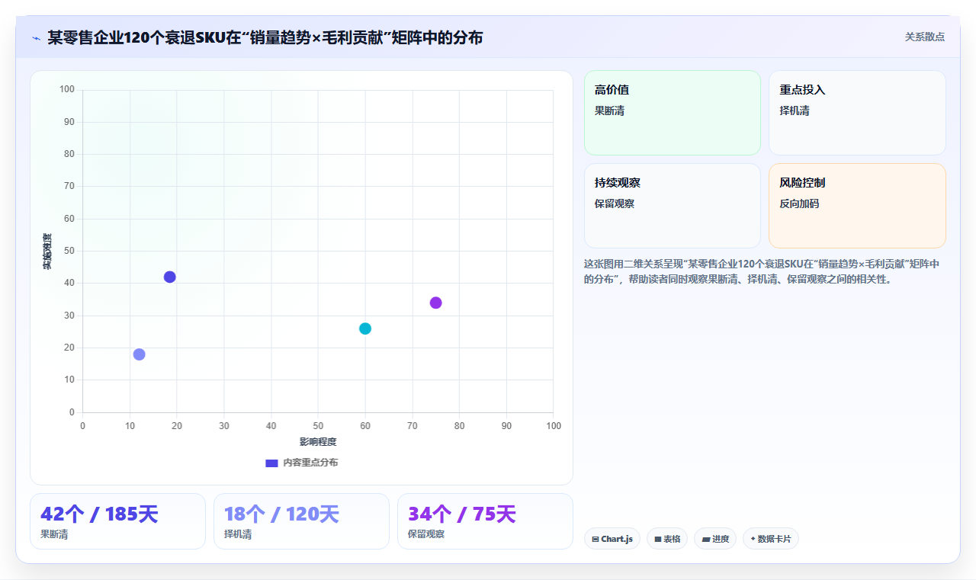The height and width of the screenshot is (580, 976).
Task: Click the 实施难度 y-axis title
Action: click(47, 252)
